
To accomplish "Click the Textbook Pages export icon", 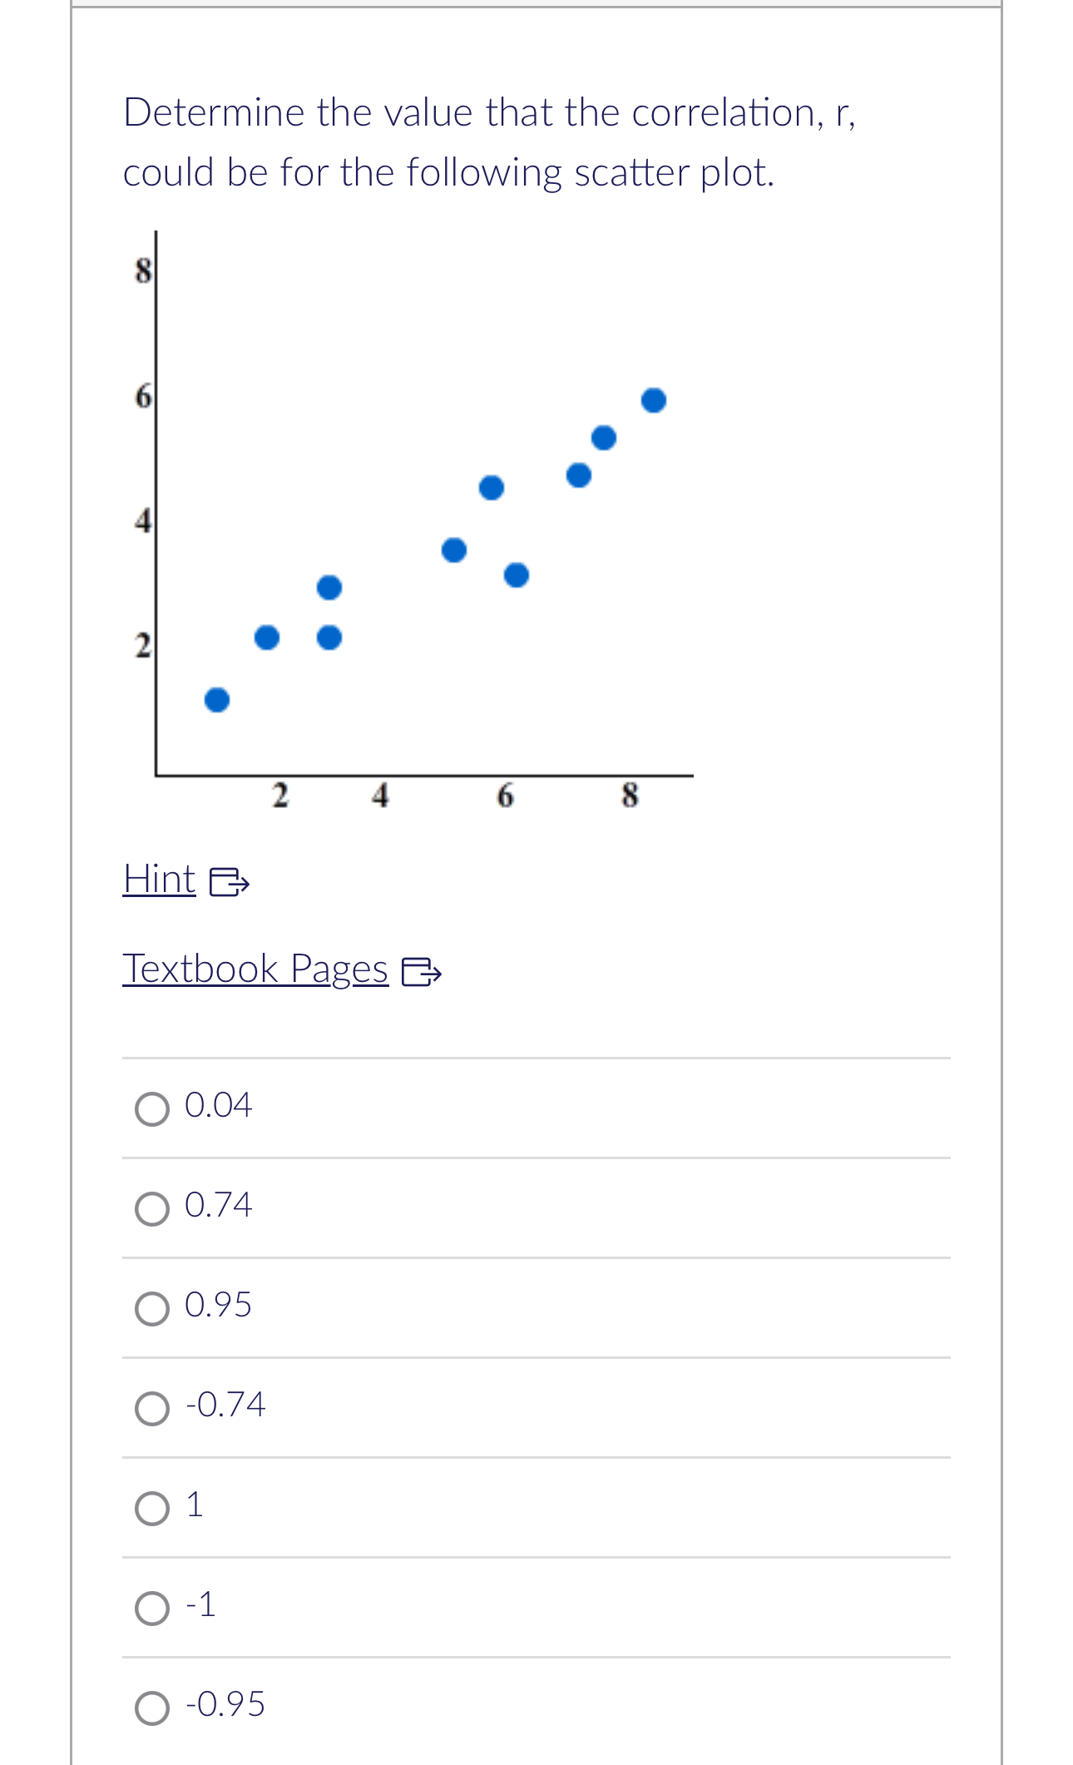I will [423, 973].
